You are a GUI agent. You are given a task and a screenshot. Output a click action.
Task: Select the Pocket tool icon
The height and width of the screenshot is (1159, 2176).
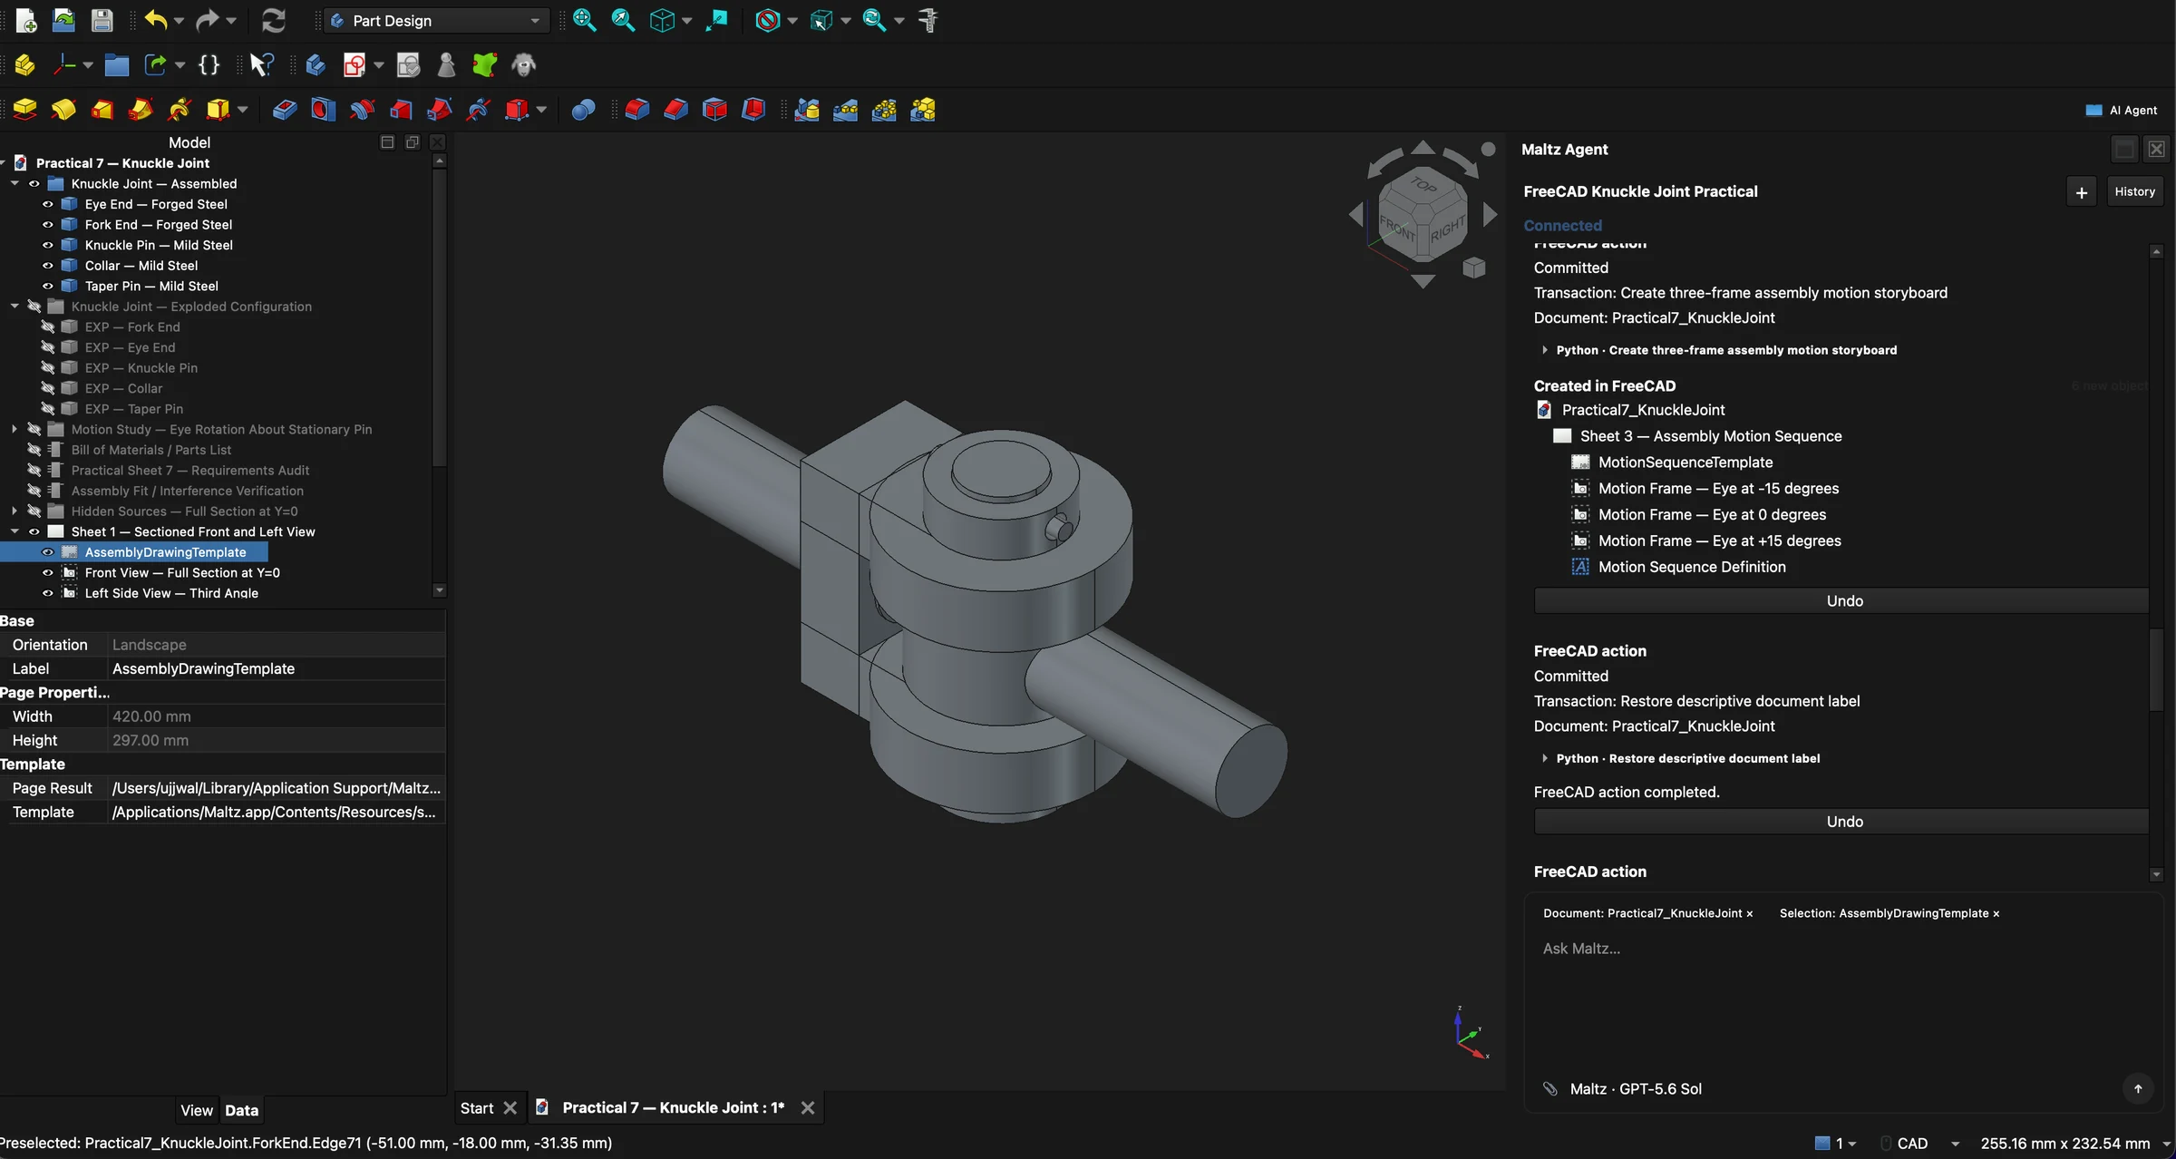coord(285,110)
